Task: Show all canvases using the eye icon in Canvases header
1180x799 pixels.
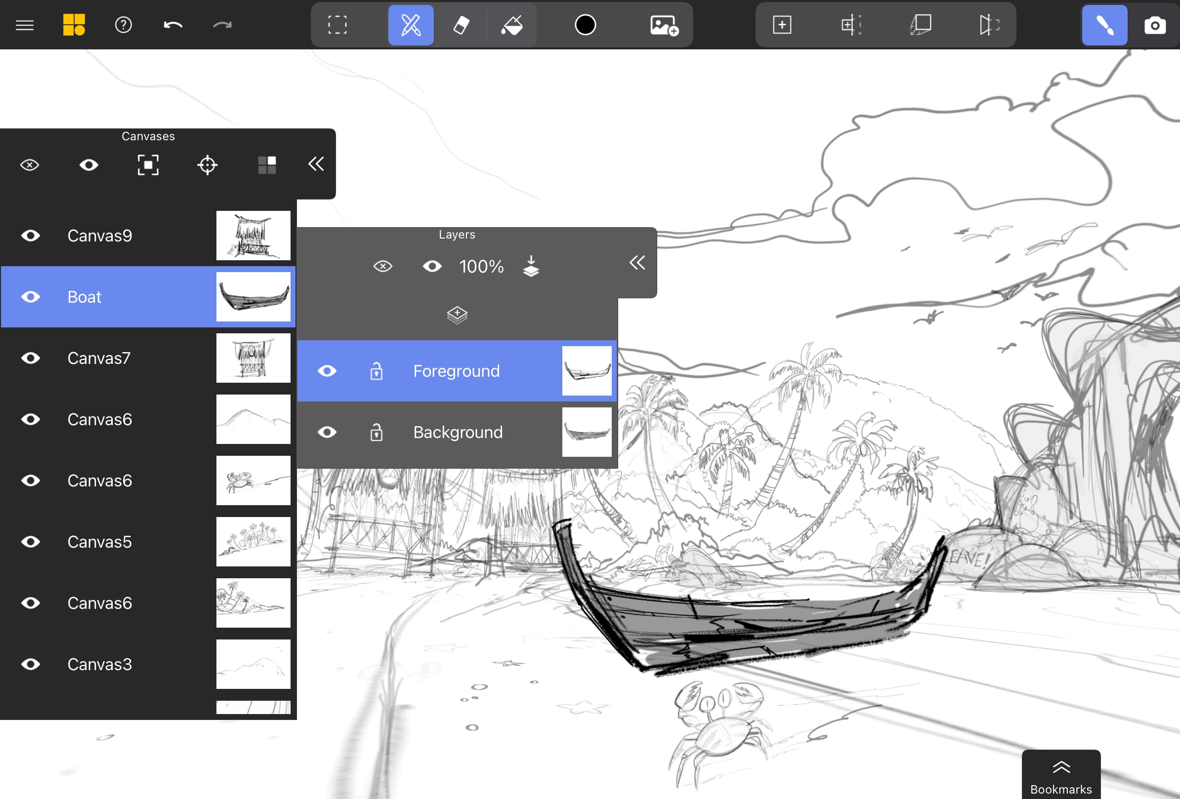Action: [x=89, y=165]
